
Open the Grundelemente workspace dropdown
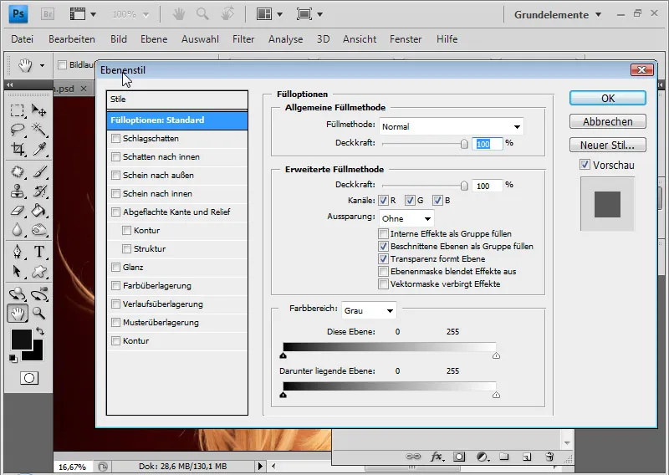point(558,14)
